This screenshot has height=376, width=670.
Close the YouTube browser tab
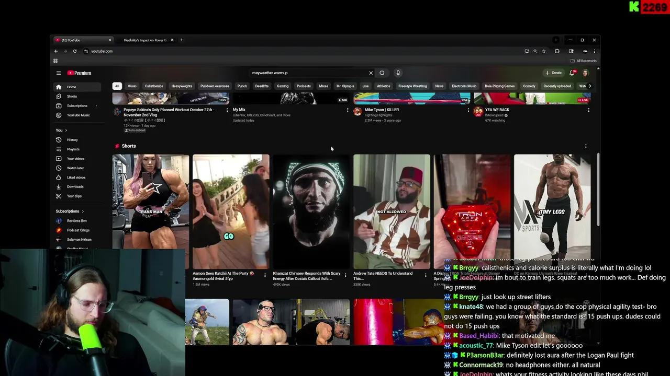pyautogui.click(x=110, y=40)
